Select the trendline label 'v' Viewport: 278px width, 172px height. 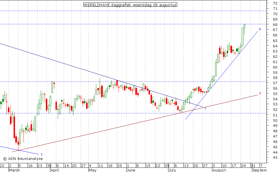click(x=260, y=93)
